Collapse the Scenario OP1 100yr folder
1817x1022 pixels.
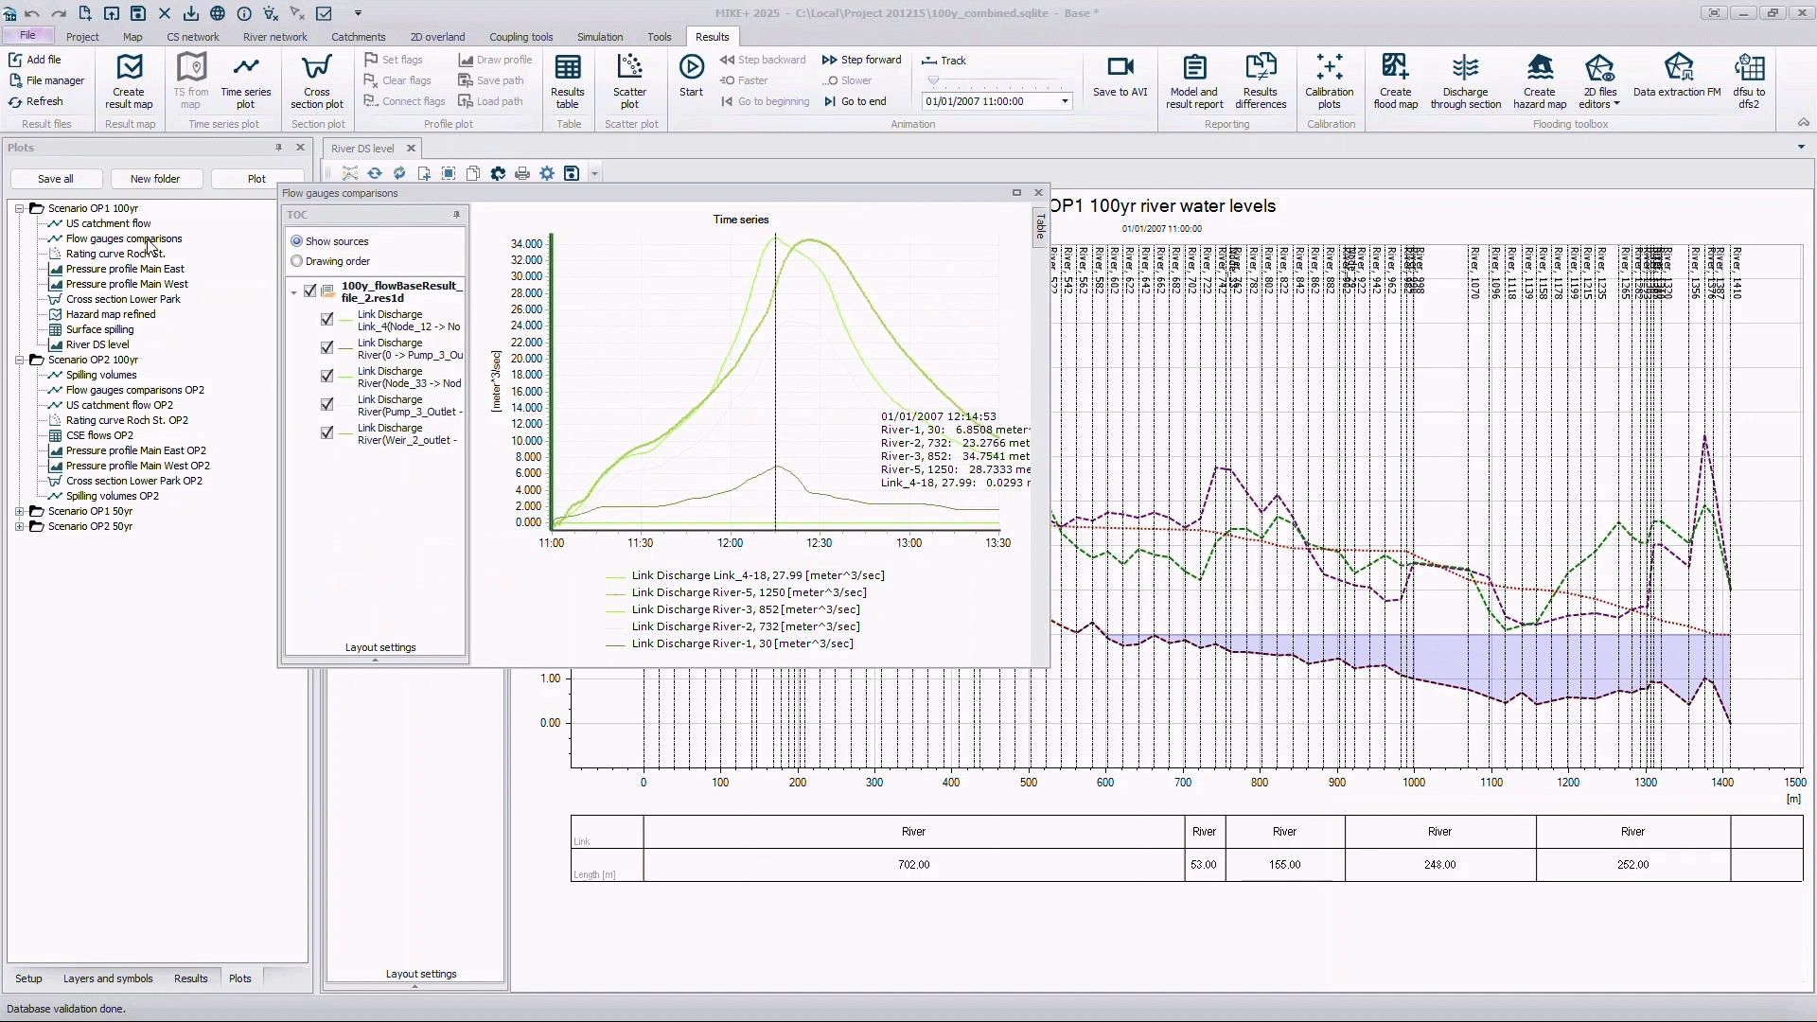19,208
